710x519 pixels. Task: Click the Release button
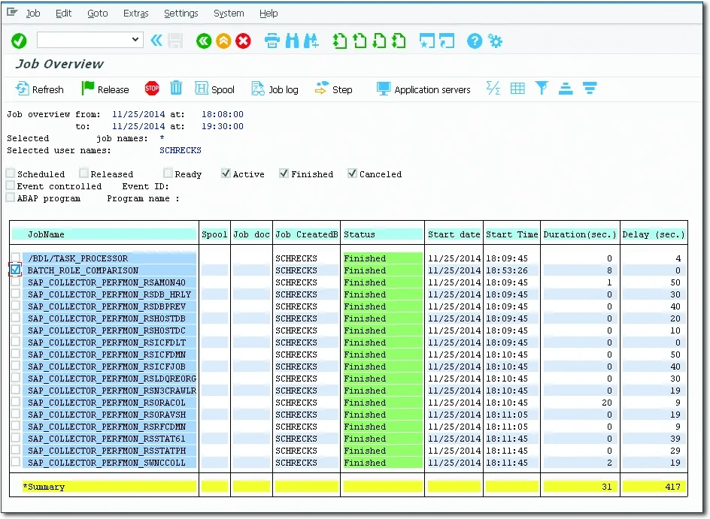tap(105, 89)
